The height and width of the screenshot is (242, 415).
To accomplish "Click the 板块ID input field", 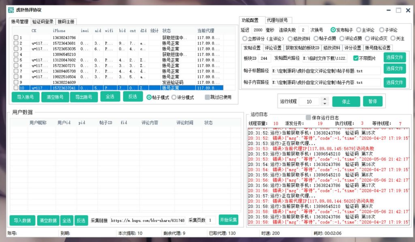I will coord(264,58).
